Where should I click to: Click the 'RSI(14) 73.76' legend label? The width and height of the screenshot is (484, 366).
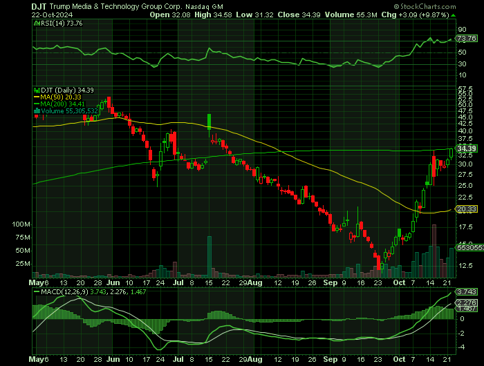62,23
